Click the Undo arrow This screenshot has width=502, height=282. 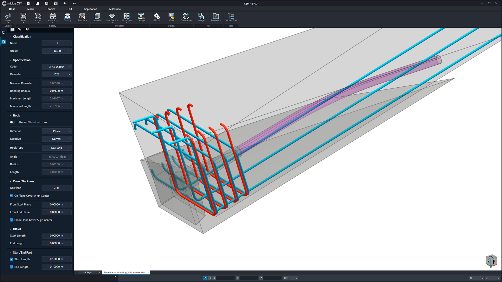[x=65, y=3]
